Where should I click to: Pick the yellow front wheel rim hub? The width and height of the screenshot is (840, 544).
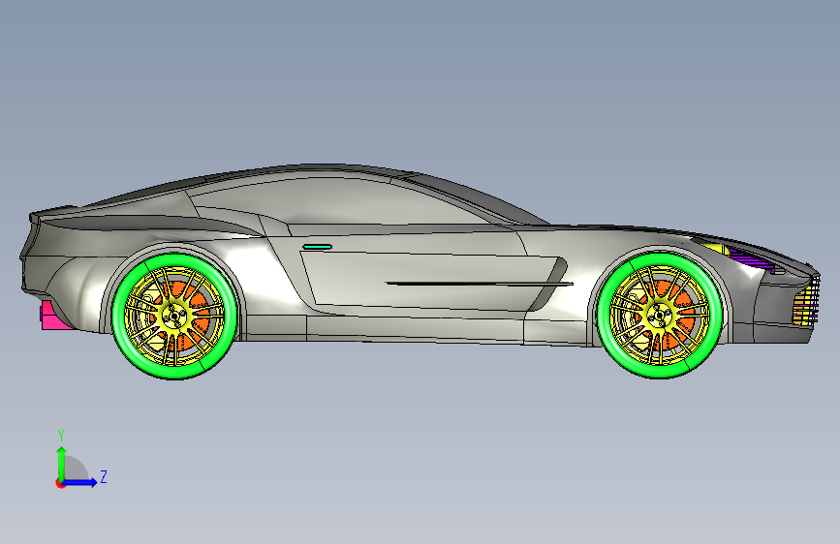click(x=660, y=316)
